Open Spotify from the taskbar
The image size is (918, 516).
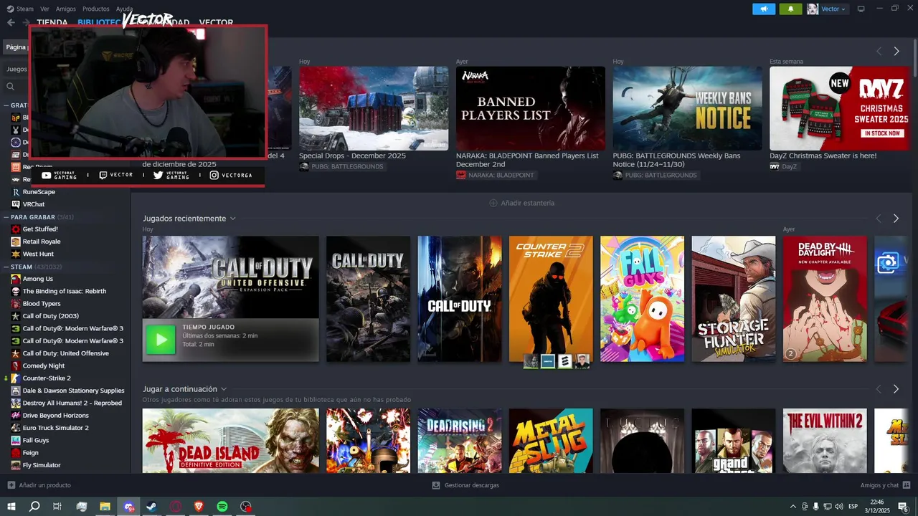(222, 507)
